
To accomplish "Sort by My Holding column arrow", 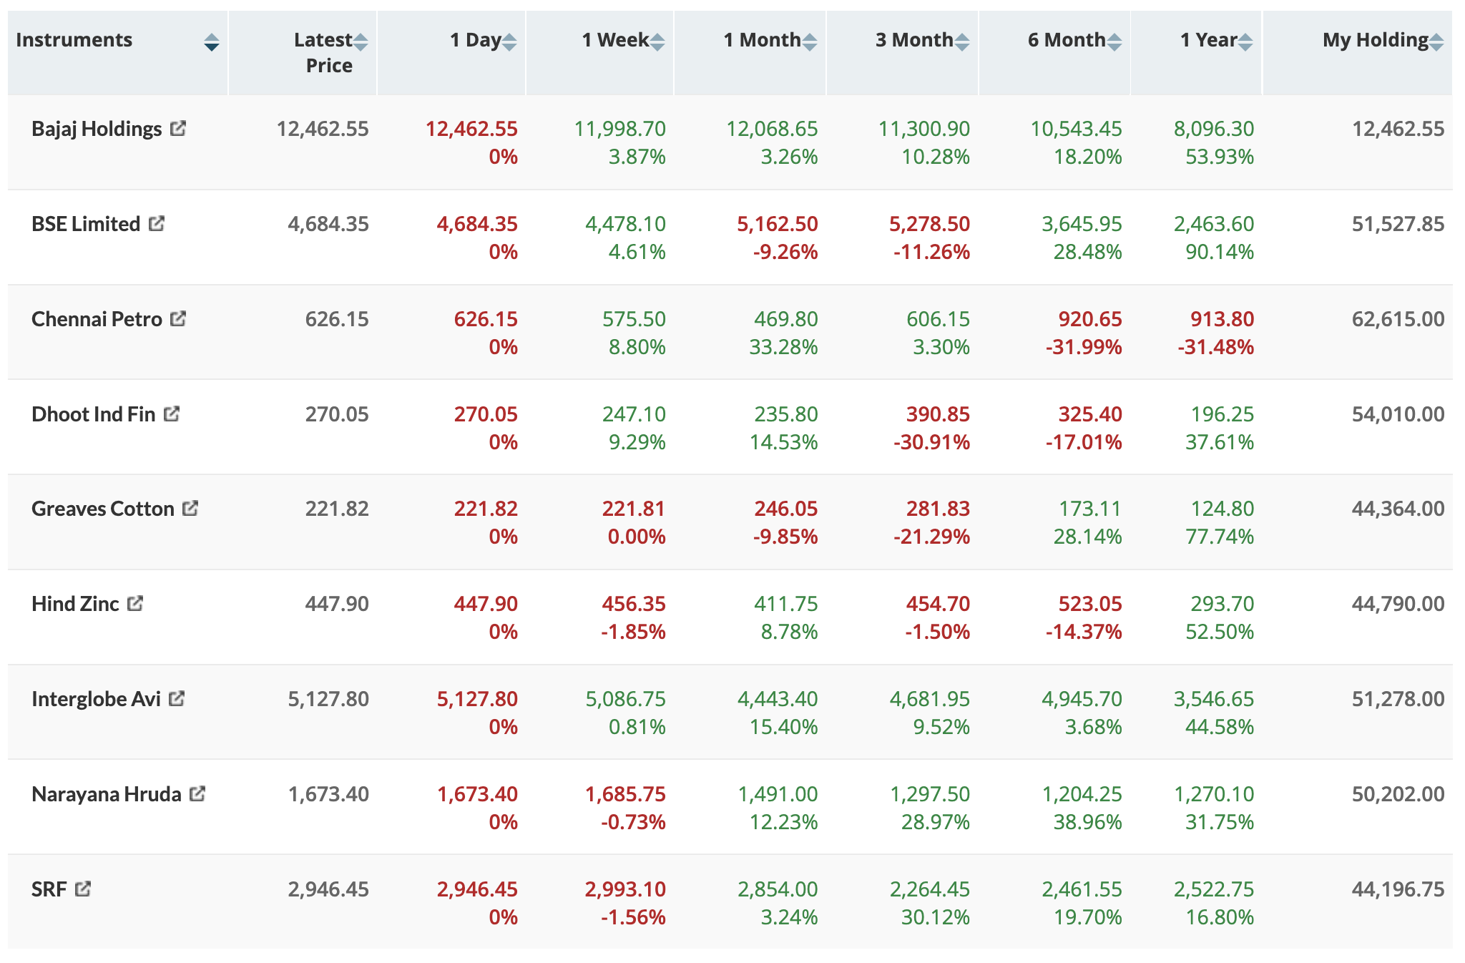I will pos(1436,43).
